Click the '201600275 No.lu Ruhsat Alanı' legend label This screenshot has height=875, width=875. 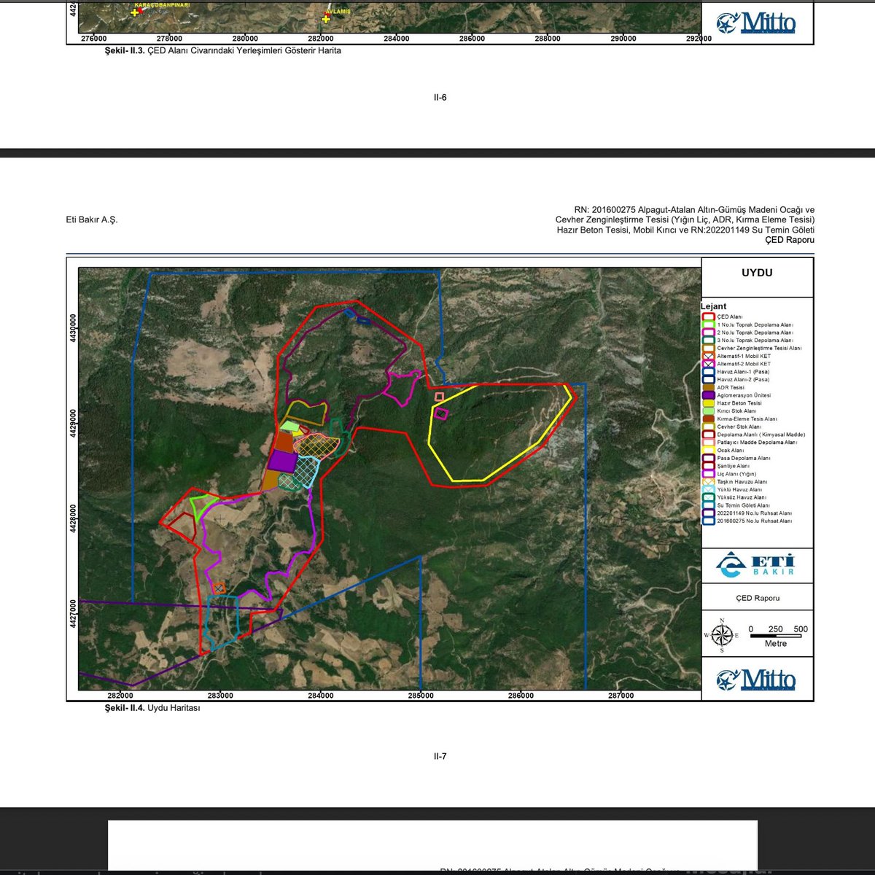tap(754, 521)
